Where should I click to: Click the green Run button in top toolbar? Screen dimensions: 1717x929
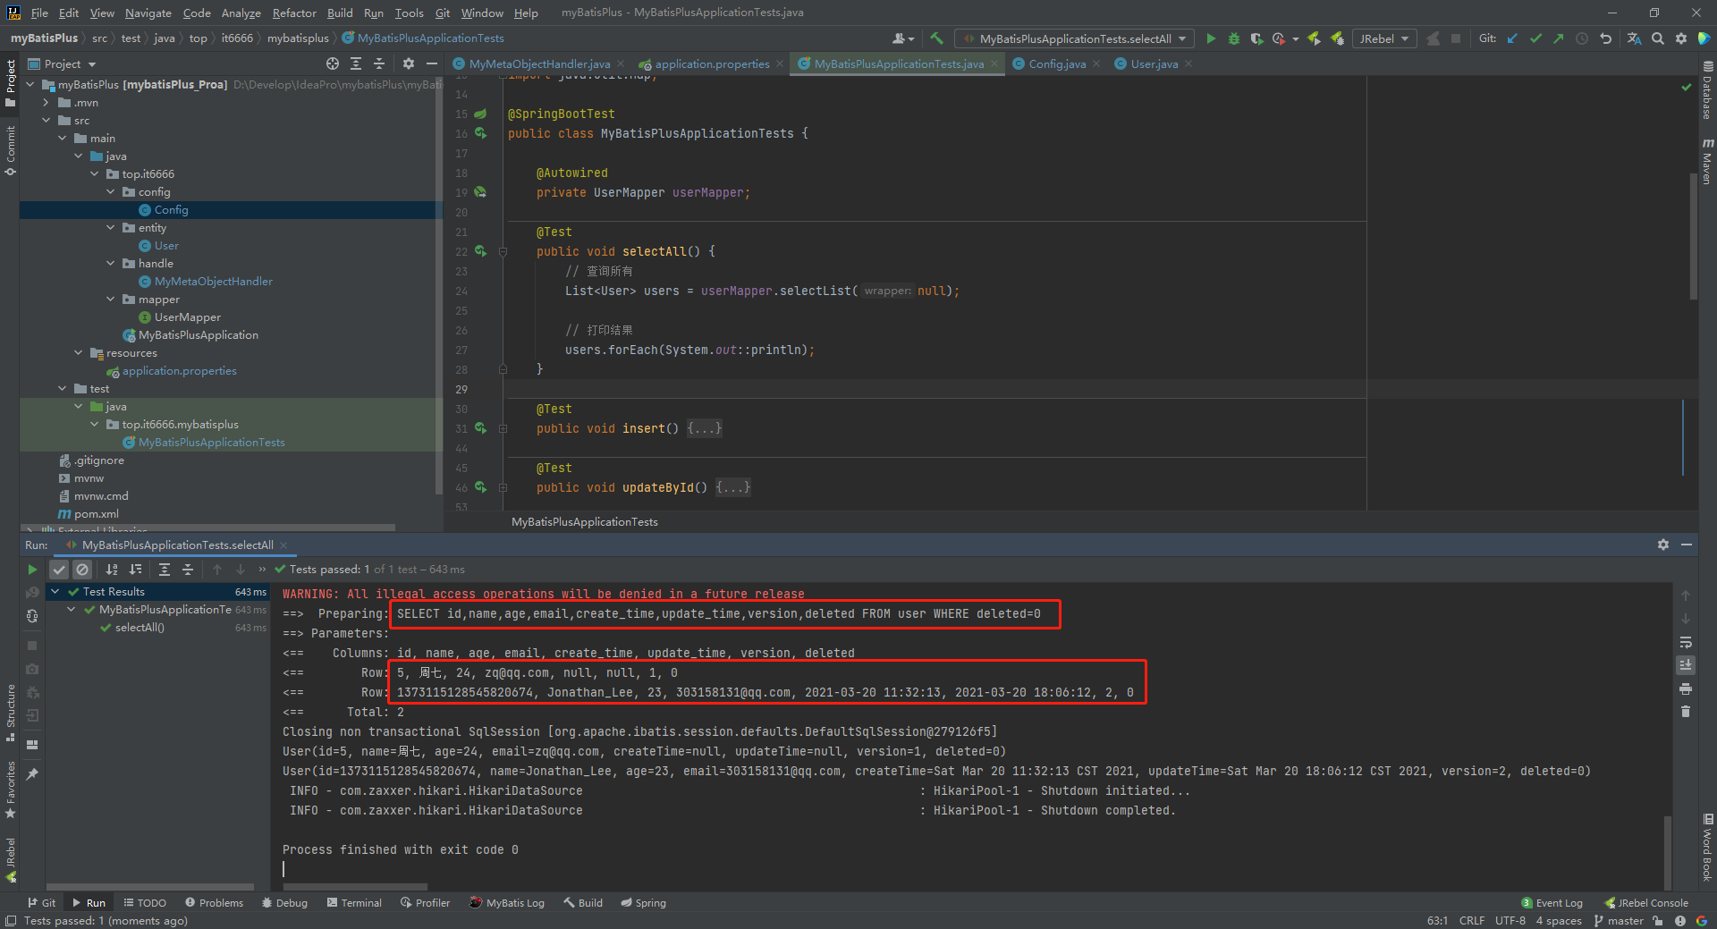click(1211, 38)
